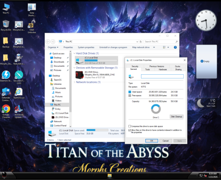
Task: Select Control Panel in the navigation tree
Action: click(58, 126)
